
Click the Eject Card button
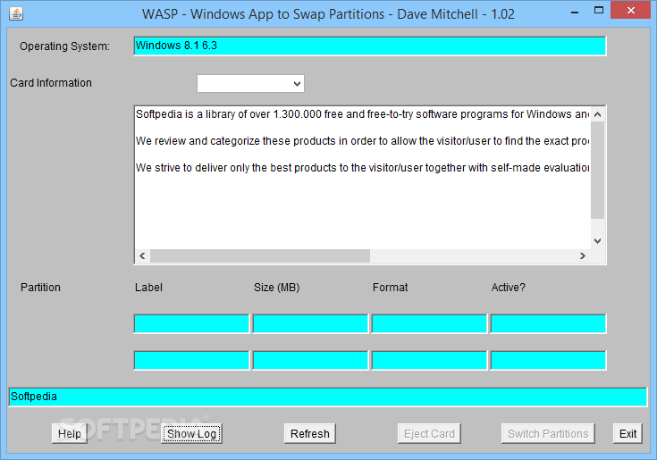point(429,433)
